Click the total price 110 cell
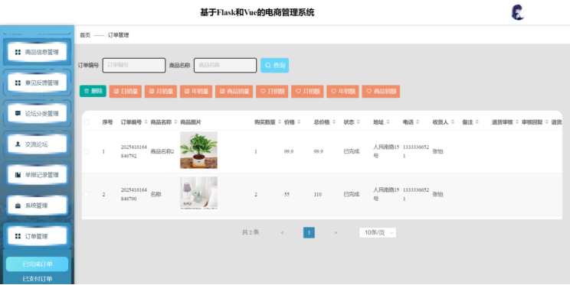The height and width of the screenshot is (285, 570). 318,194
